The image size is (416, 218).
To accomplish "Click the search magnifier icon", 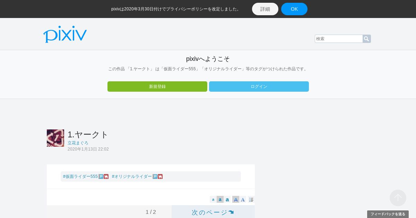I will coord(366,39).
